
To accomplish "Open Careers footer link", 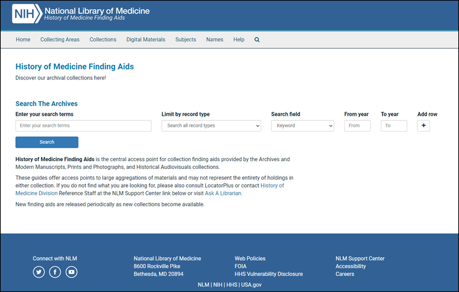I will pyautogui.click(x=344, y=274).
